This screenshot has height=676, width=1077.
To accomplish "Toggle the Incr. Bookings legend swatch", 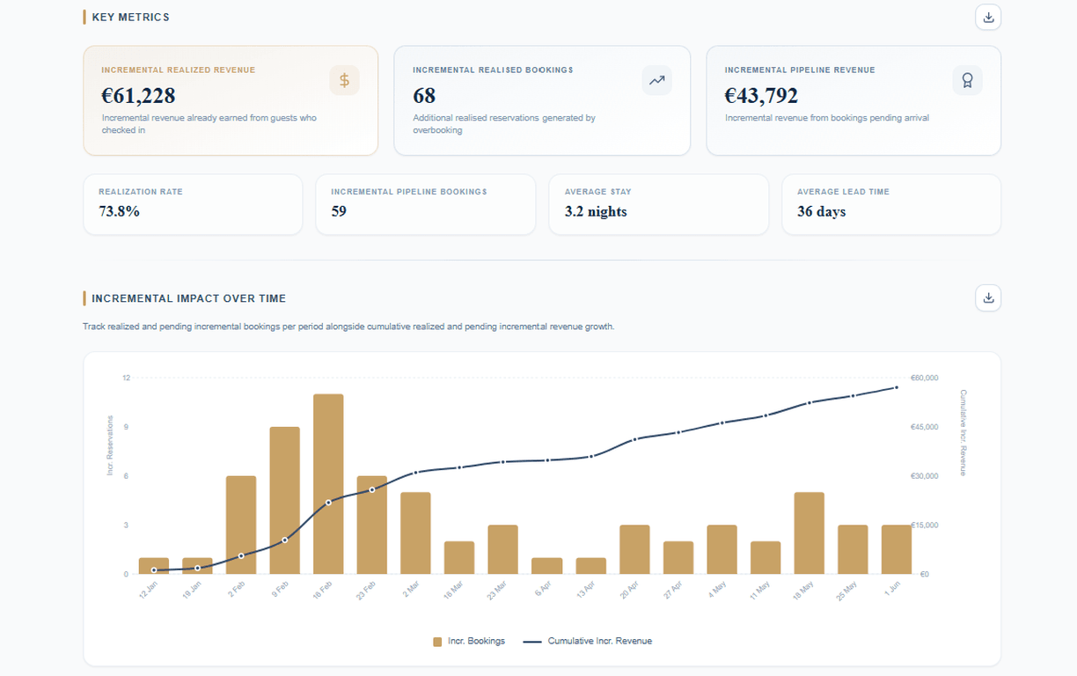I will [x=437, y=642].
